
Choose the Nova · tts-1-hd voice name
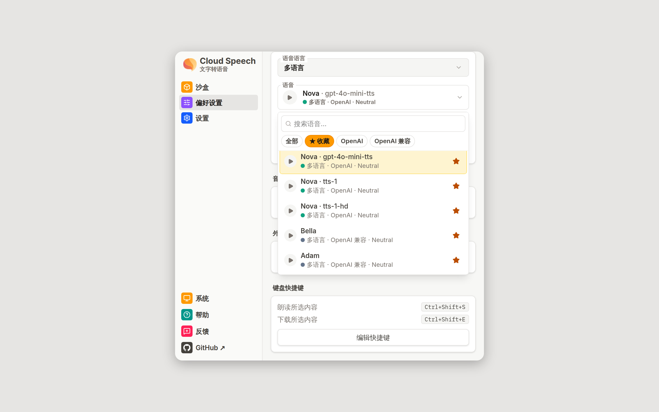[x=324, y=206]
